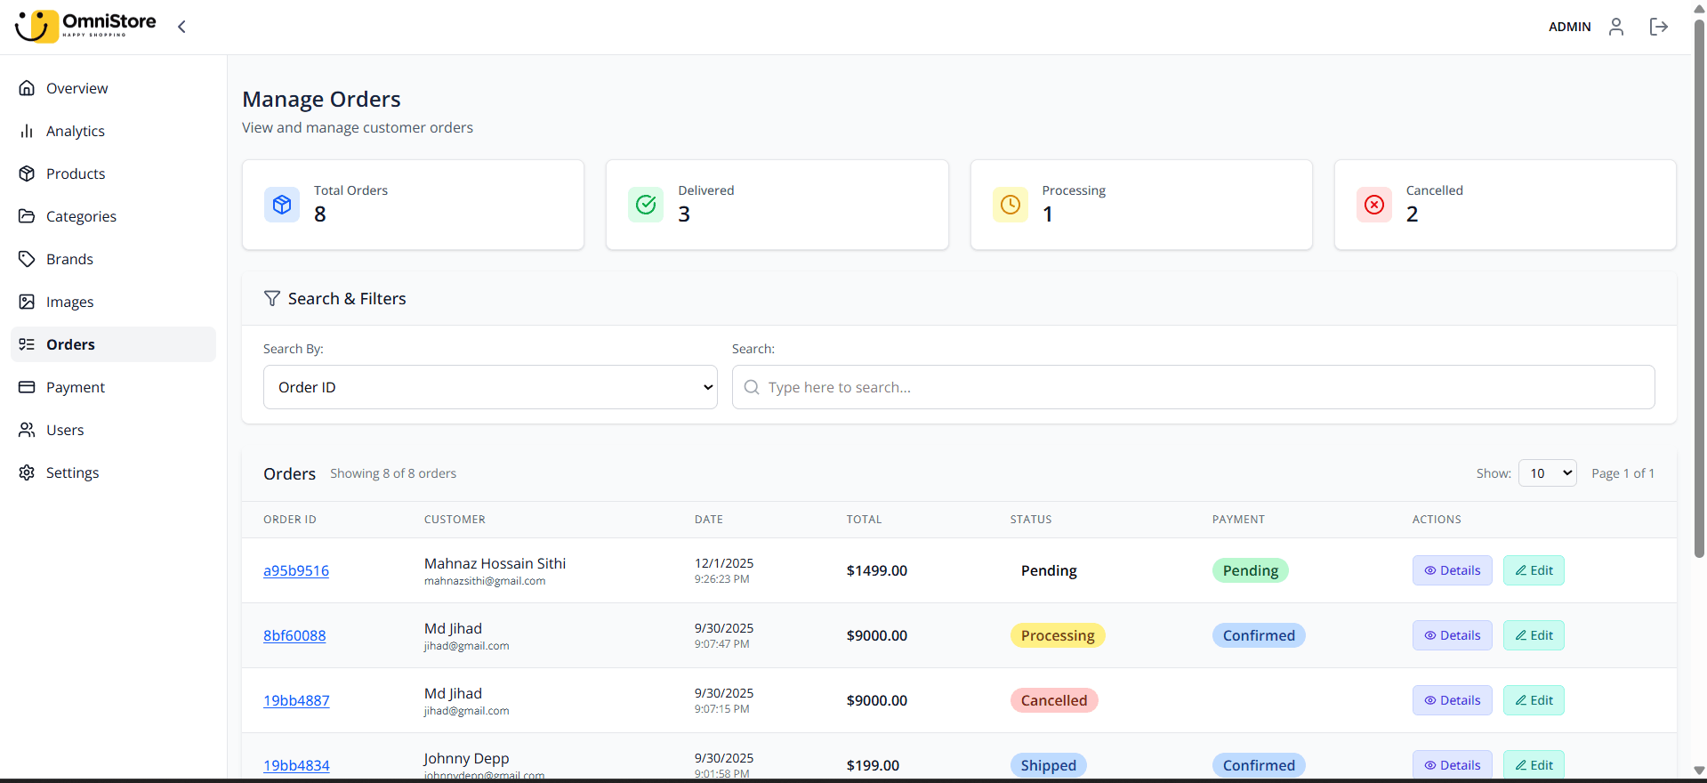Click the red Cancelled status badge
The width and height of the screenshot is (1707, 783).
click(1054, 700)
